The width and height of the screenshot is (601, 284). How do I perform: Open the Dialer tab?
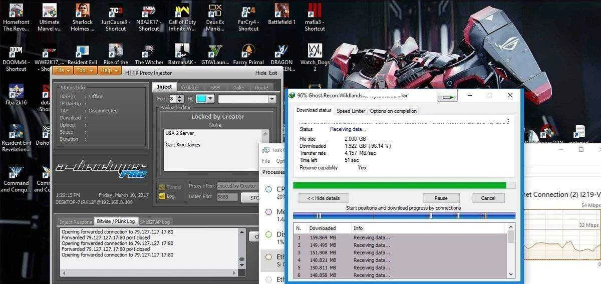point(238,88)
